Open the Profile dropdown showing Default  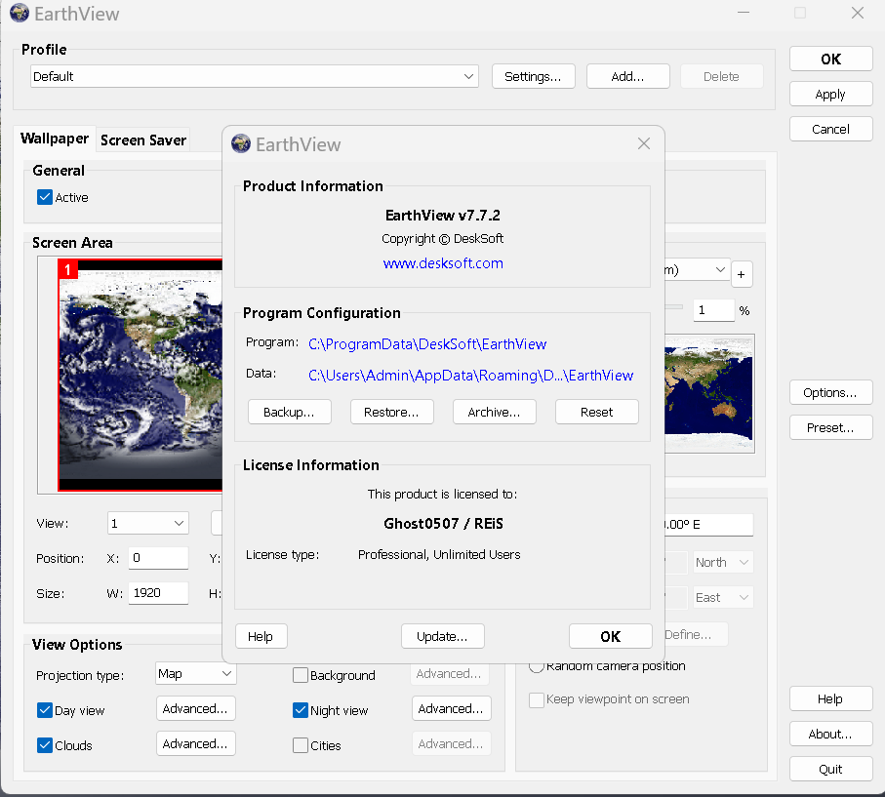click(x=255, y=76)
